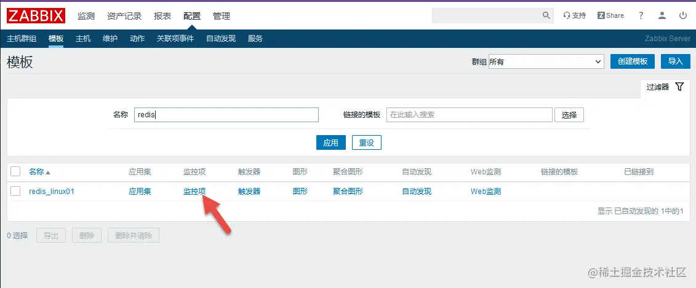Open the 配置 menu
The image size is (696, 288).
(192, 16)
